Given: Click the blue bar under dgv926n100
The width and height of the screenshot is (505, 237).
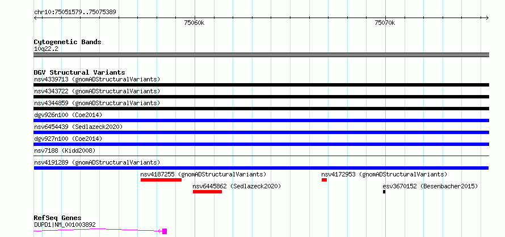Looking at the screenshot, I should pyautogui.click(x=261, y=120).
